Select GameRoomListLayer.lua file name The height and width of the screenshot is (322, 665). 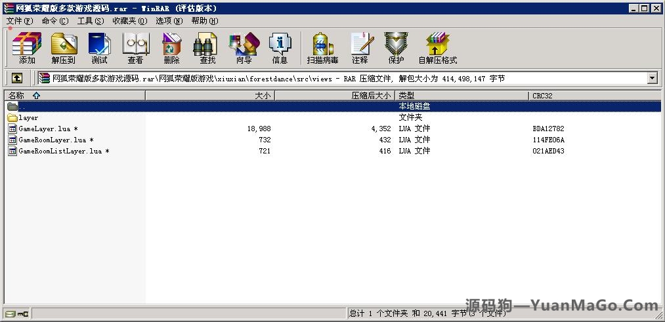click(64, 151)
